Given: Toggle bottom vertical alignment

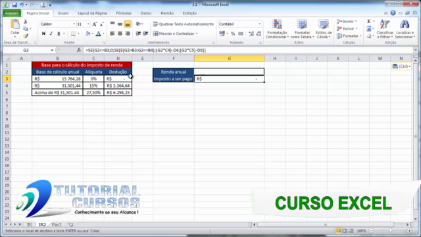Looking at the screenshot, I should tap(128, 24).
